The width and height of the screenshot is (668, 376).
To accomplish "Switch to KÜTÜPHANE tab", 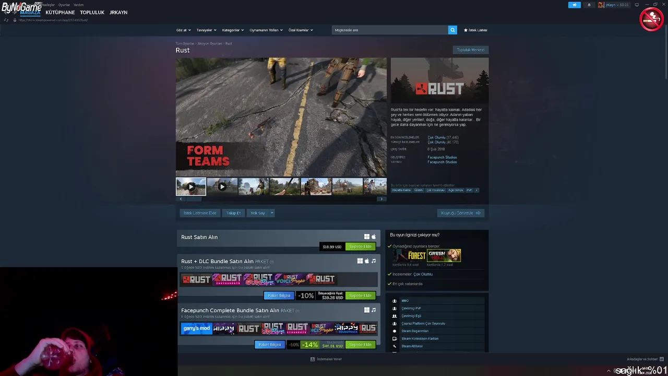I will tap(60, 12).
